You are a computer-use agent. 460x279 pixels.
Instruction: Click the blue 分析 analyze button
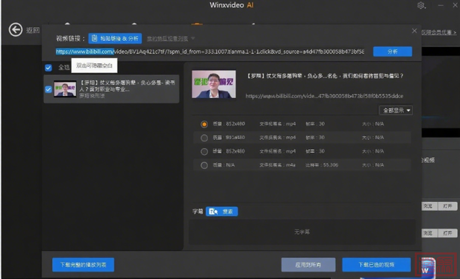coord(392,52)
